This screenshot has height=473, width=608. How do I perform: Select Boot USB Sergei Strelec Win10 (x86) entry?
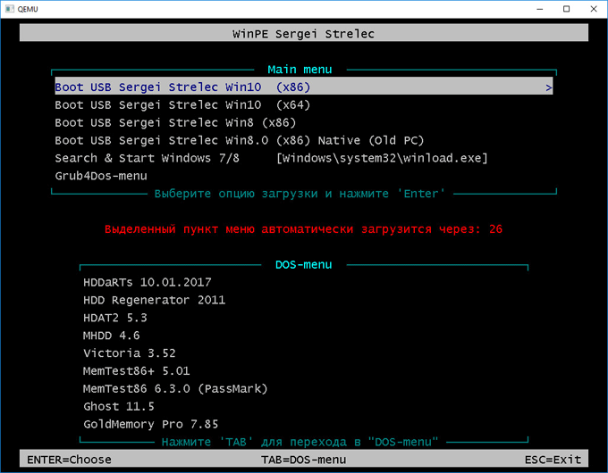304,87
